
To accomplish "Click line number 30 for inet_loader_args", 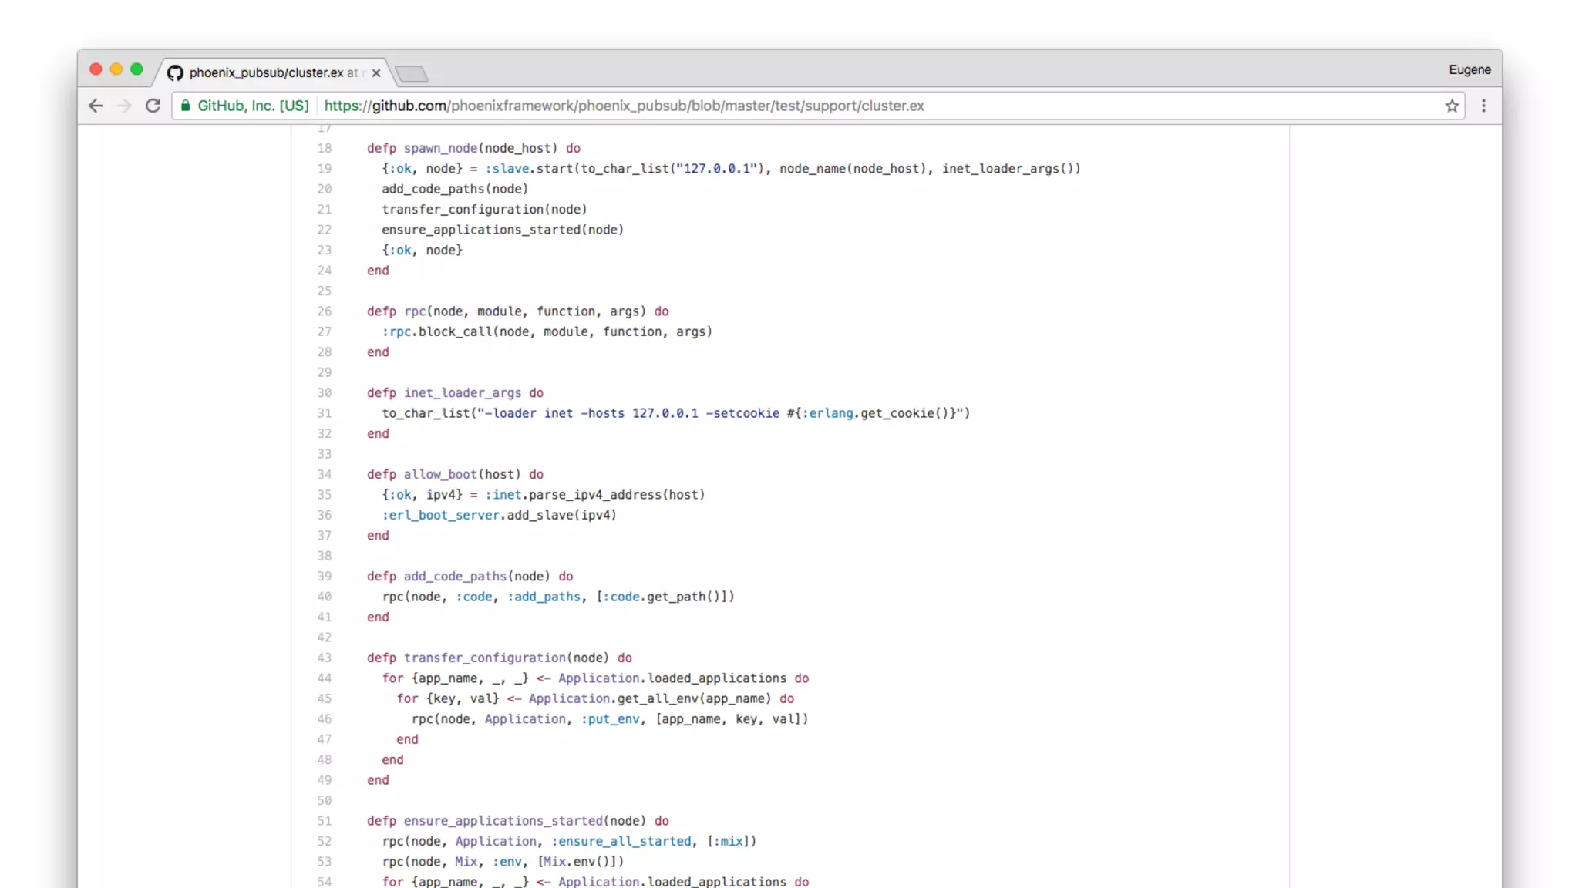I will click(x=325, y=393).
